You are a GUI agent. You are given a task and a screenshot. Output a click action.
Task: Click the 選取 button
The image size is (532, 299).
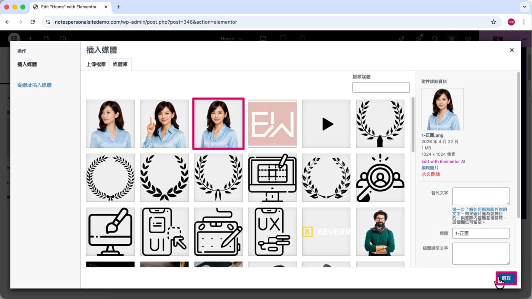506,278
